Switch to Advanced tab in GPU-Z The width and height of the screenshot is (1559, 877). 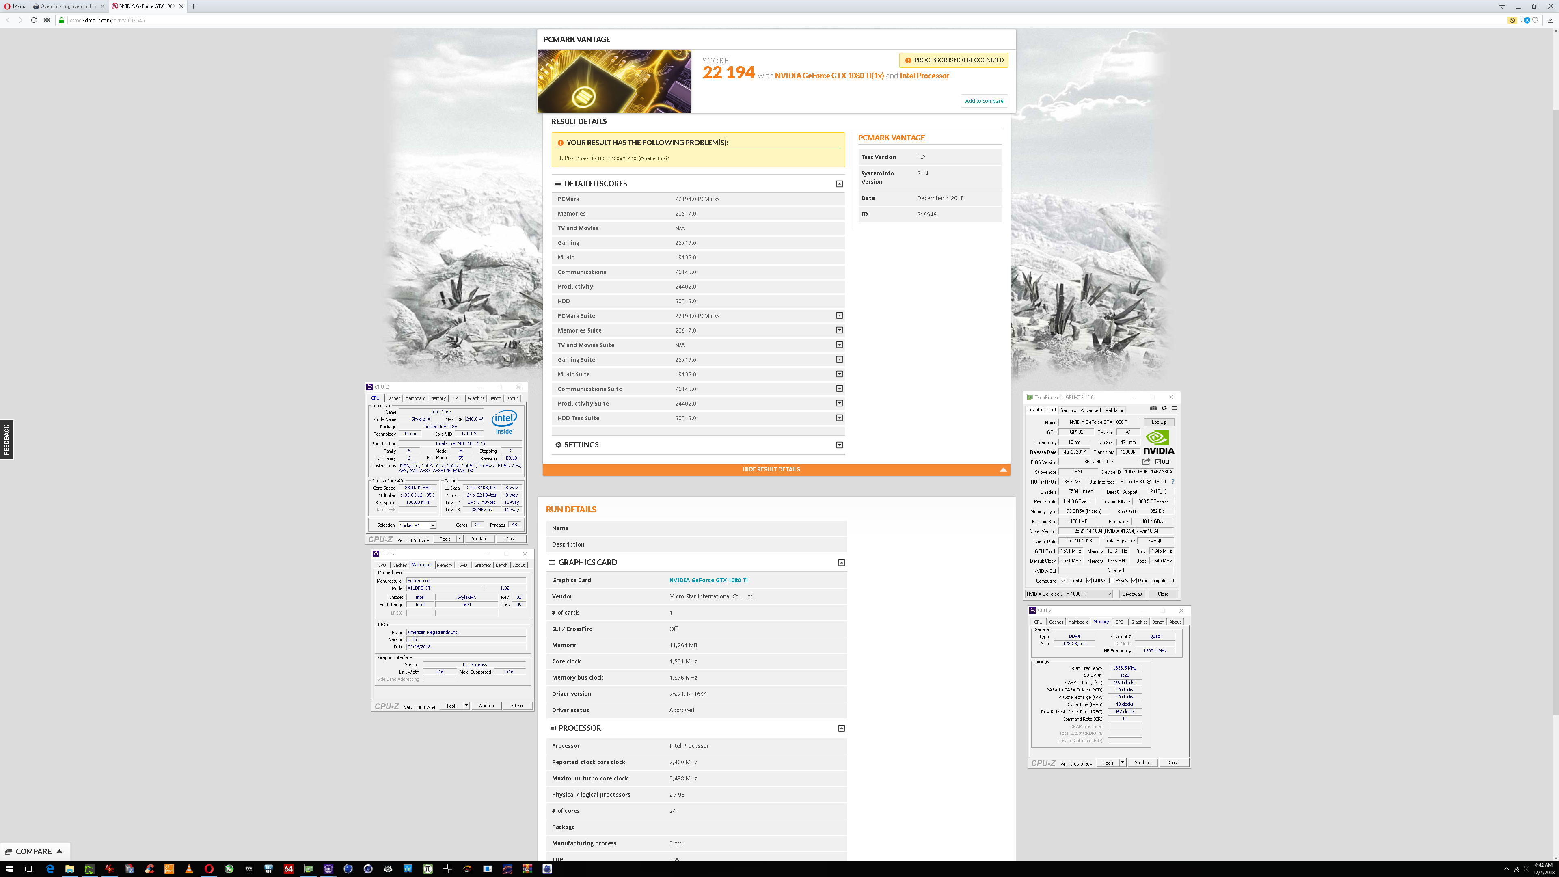coord(1090,410)
